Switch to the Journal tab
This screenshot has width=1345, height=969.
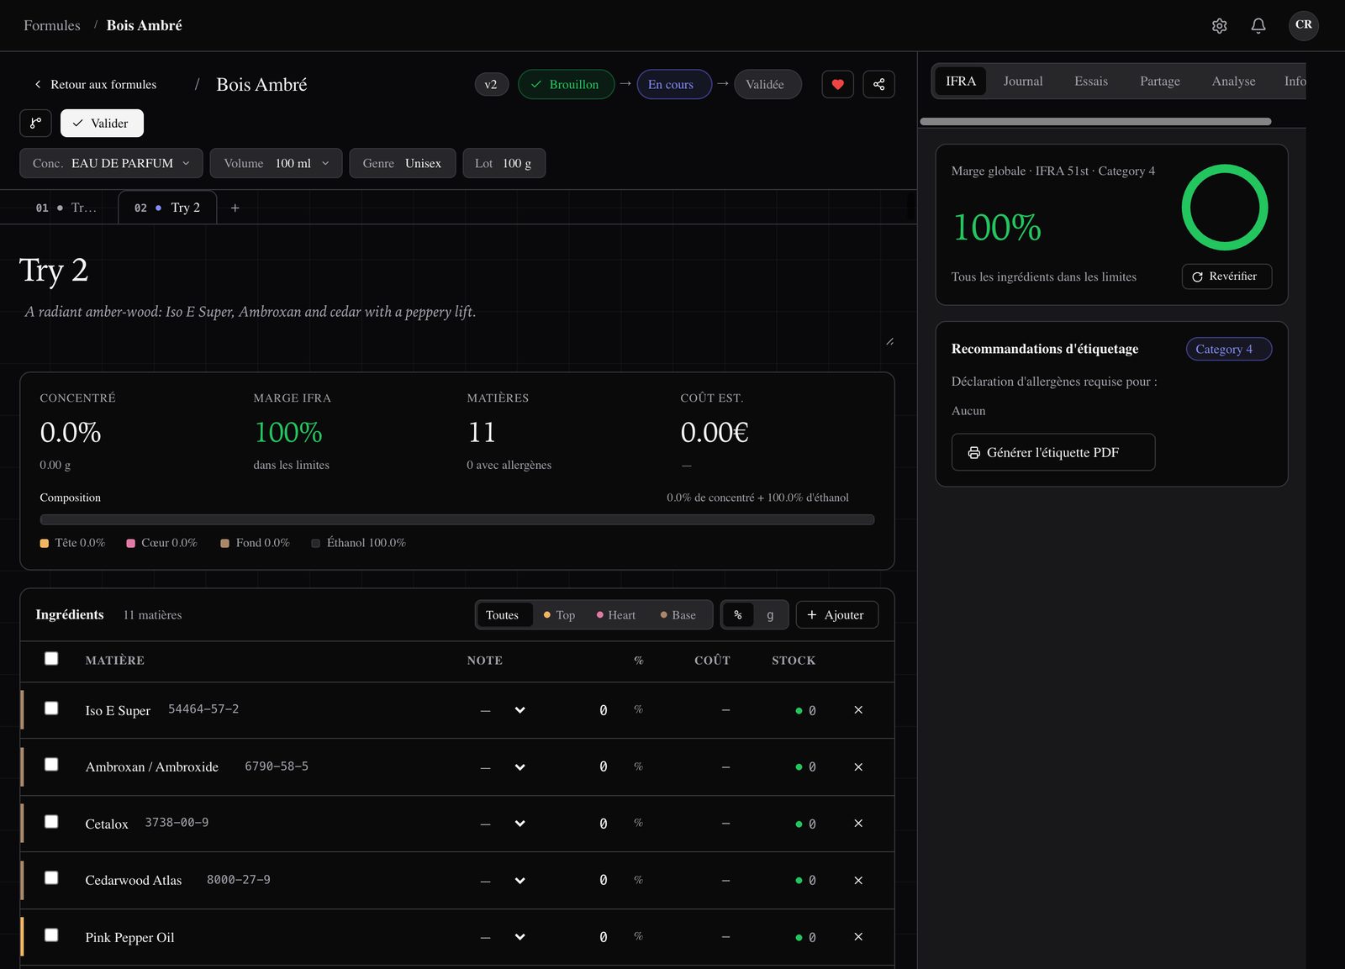(x=1023, y=82)
